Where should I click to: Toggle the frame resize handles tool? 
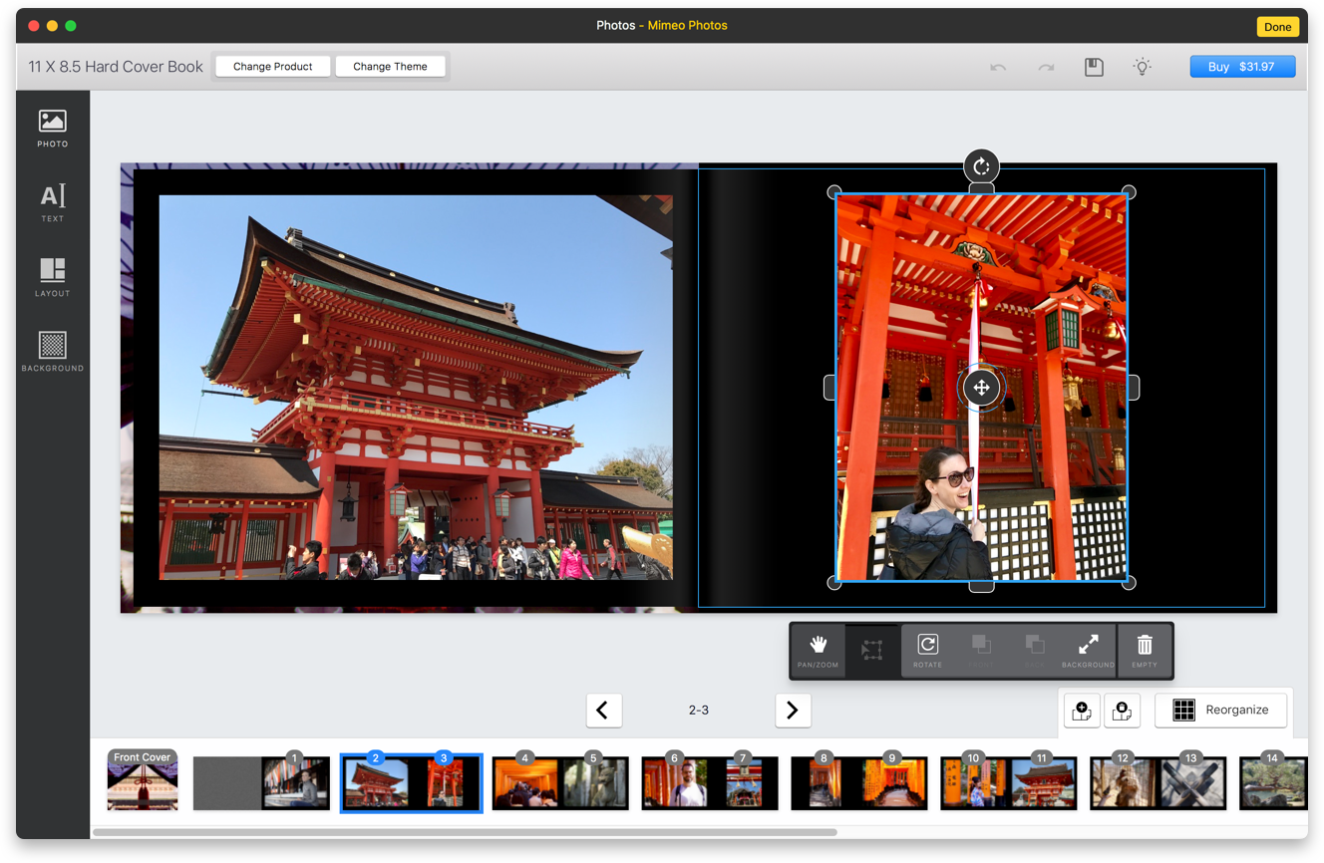(871, 651)
